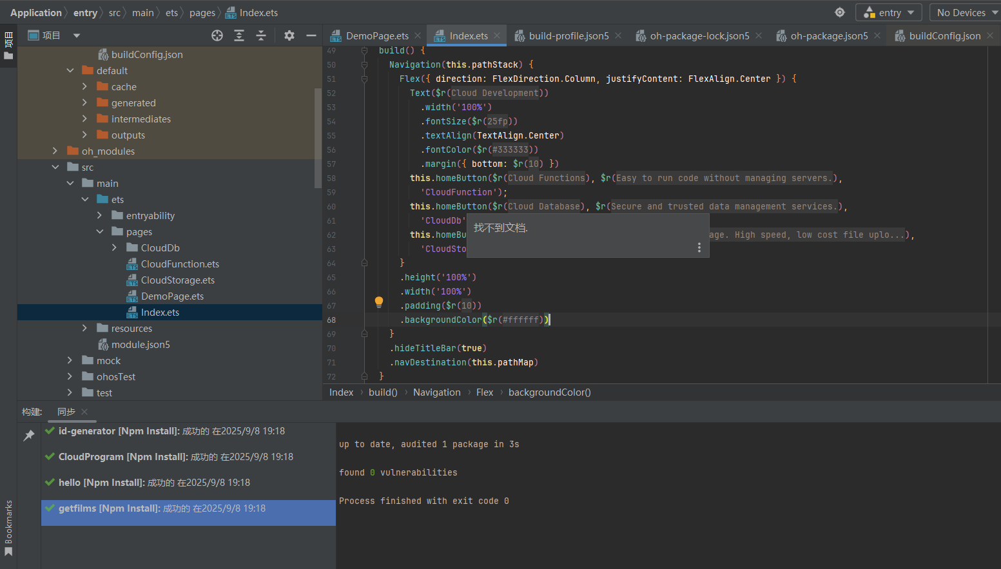Open the entry run configuration dropdown
This screenshot has height=569, width=1001.
pos(888,12)
